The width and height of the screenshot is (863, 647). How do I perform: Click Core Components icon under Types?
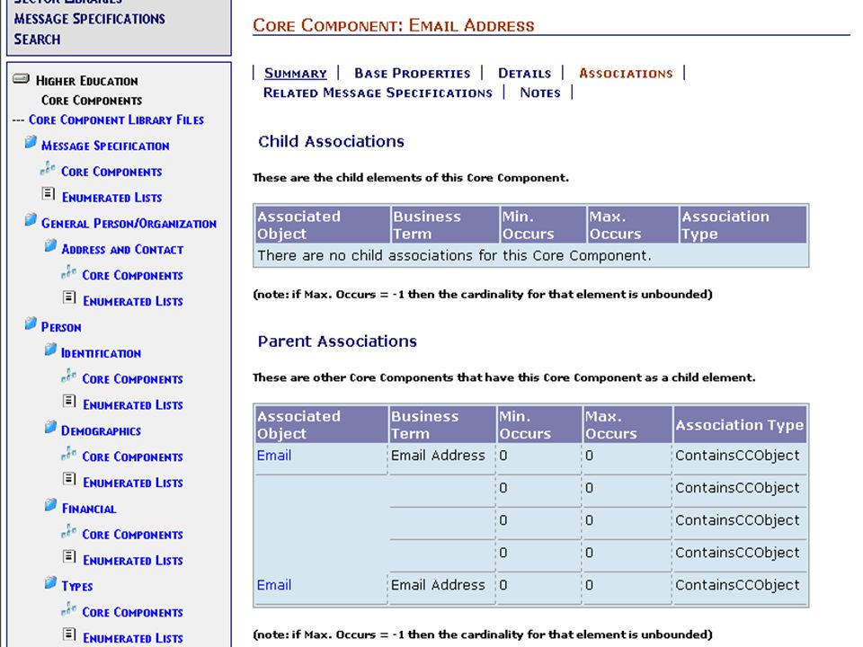pos(69,608)
